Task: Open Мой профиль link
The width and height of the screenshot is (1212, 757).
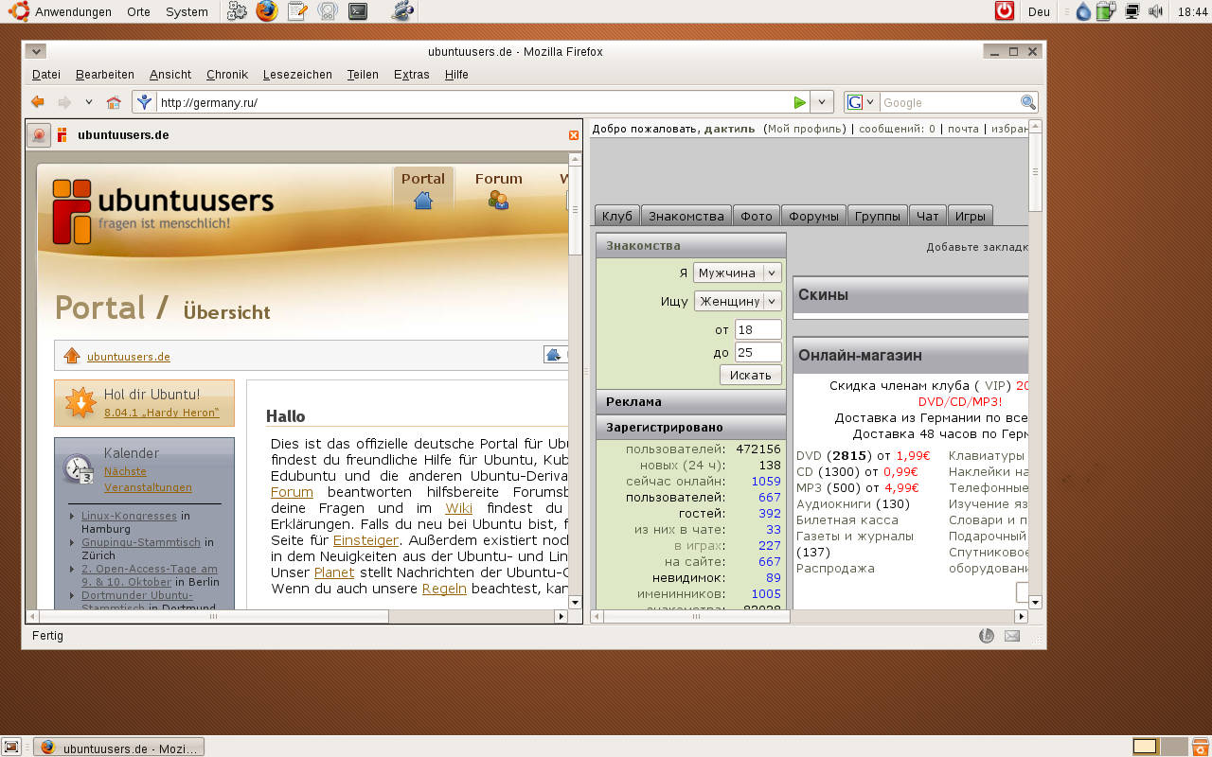Action: click(804, 129)
